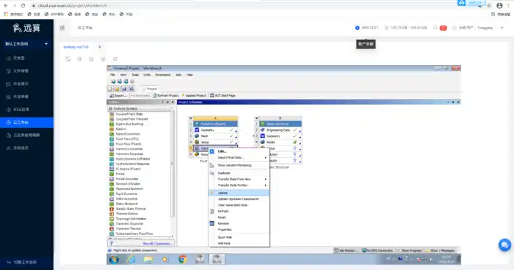
Task: Click the Mesh cell icon in system A
Action: (197, 136)
